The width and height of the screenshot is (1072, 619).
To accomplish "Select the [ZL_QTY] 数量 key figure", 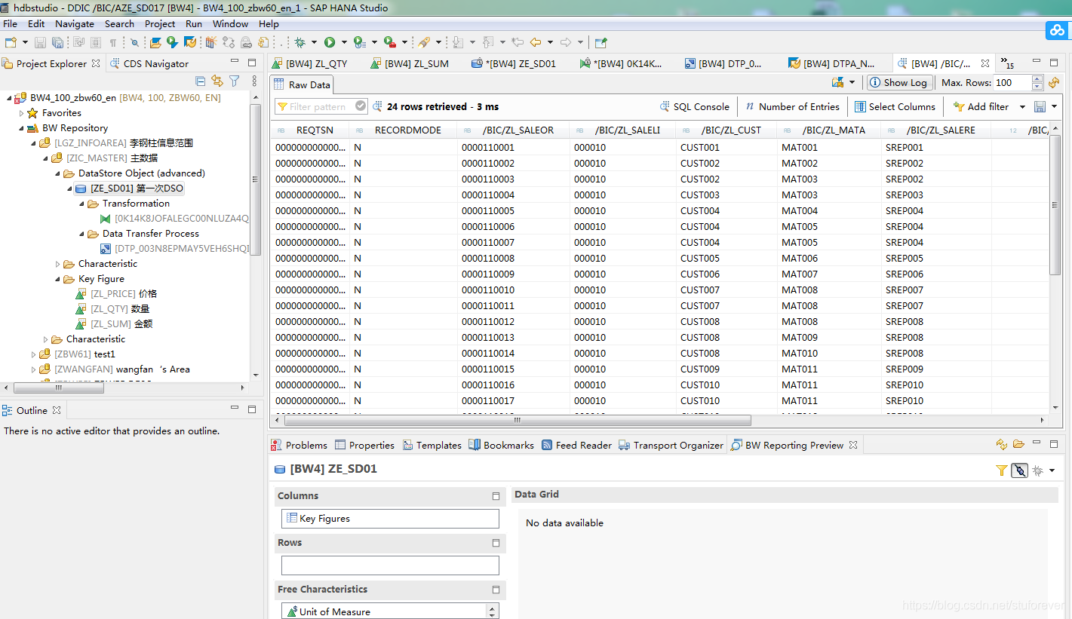I will [x=112, y=309].
